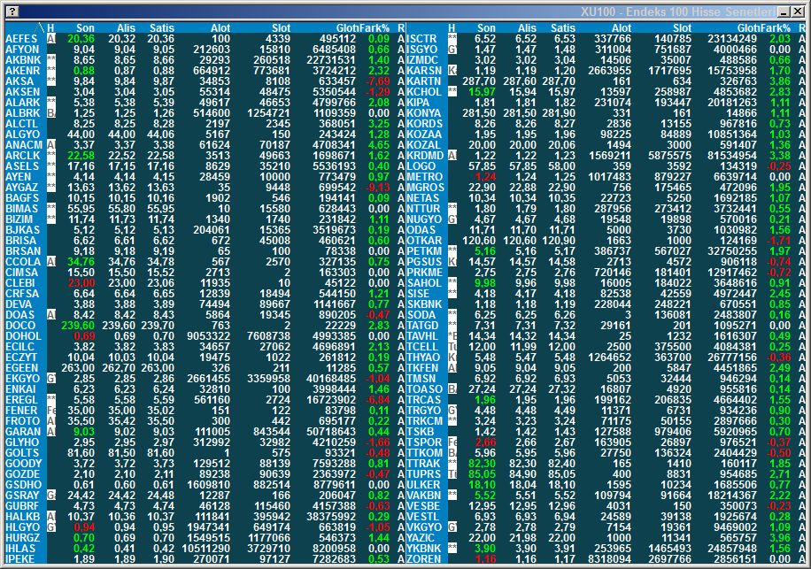Screen dimensions: 811x569
Task: Click EREGL's Fark% value -6,84
Action: pos(378,399)
